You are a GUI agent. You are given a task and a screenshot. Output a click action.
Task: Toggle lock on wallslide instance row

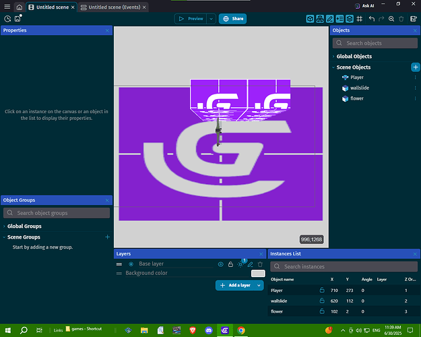[322, 301]
